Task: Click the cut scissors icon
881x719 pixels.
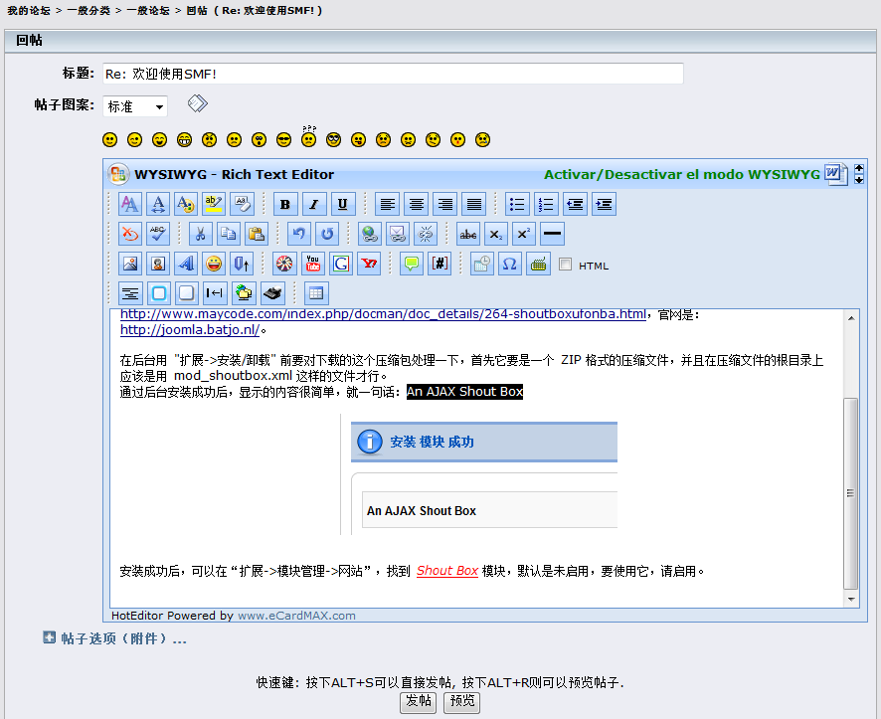Action: point(200,235)
